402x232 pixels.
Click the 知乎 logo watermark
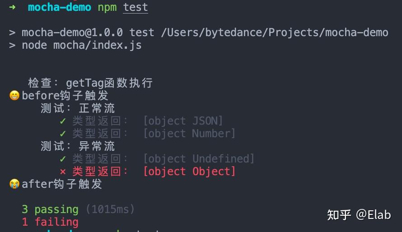click(339, 215)
